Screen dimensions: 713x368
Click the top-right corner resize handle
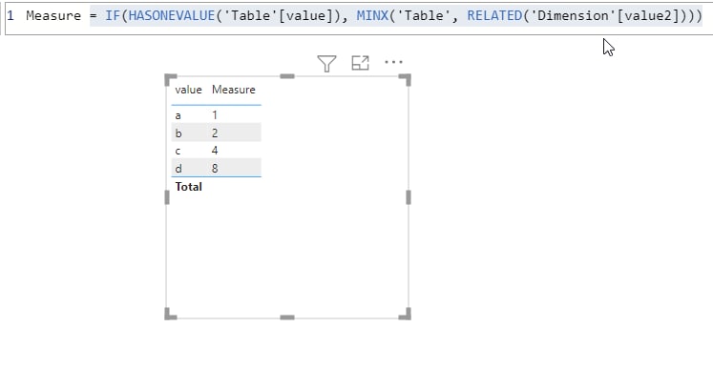tap(405, 79)
